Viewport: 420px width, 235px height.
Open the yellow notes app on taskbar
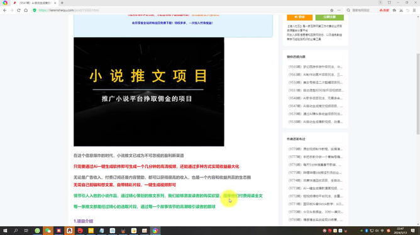click(91, 231)
